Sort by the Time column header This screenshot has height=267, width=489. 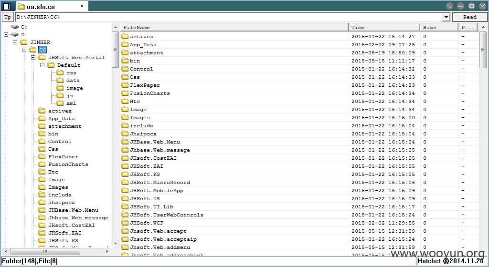(x=384, y=27)
